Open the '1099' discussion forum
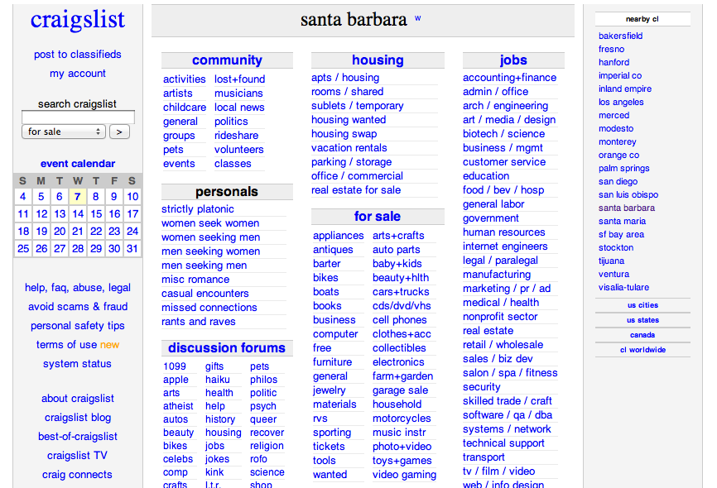Screen dimensions: 717x488 coord(175,366)
